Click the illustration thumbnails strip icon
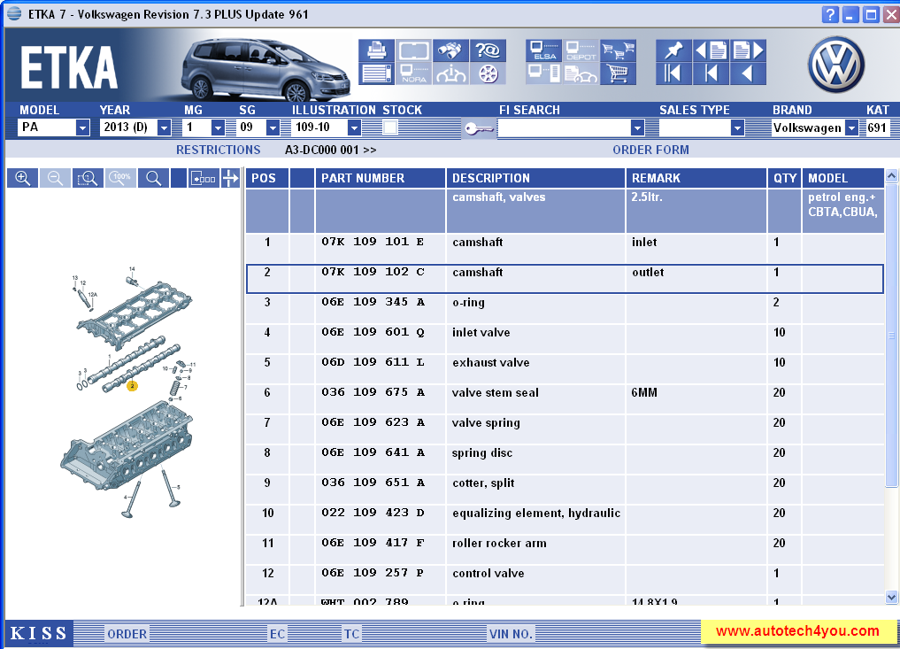The height and width of the screenshot is (649, 900). click(204, 178)
